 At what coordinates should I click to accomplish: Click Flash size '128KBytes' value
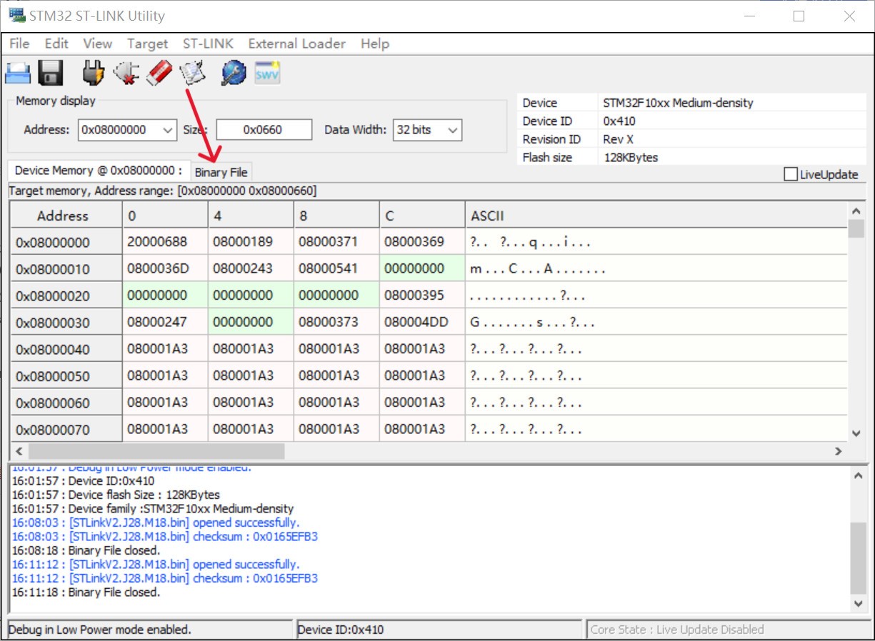631,157
